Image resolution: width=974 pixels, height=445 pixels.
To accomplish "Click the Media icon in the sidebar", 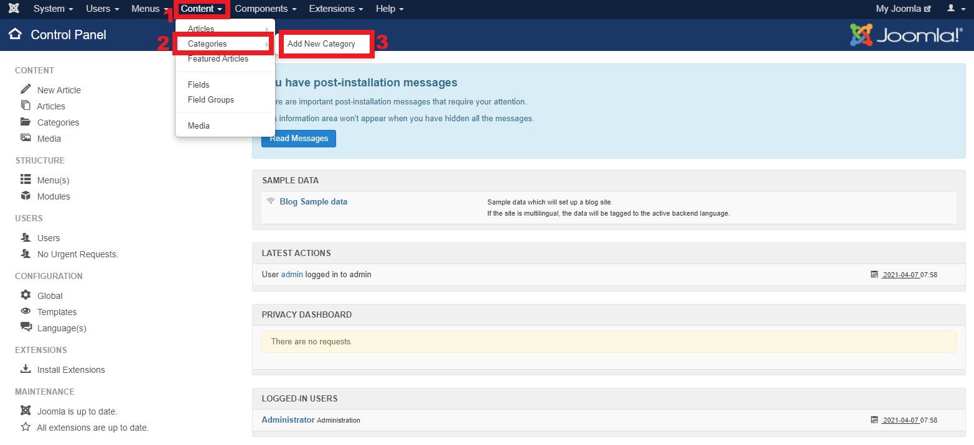I will pos(24,138).
